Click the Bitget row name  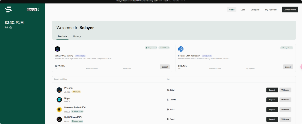(x=68, y=98)
